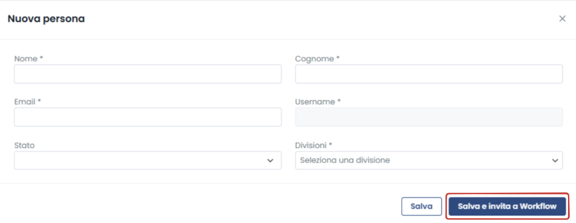Click the Seleziona una divisione placeholder text

click(345, 160)
